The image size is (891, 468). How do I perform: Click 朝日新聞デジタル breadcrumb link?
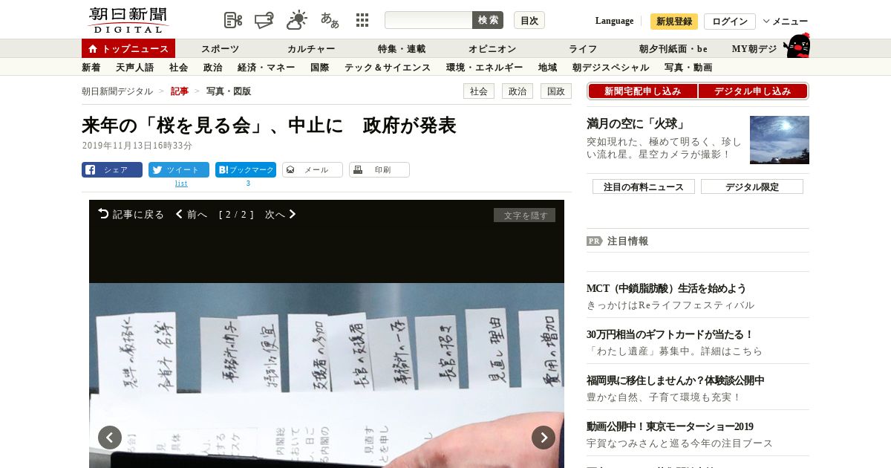(x=117, y=91)
